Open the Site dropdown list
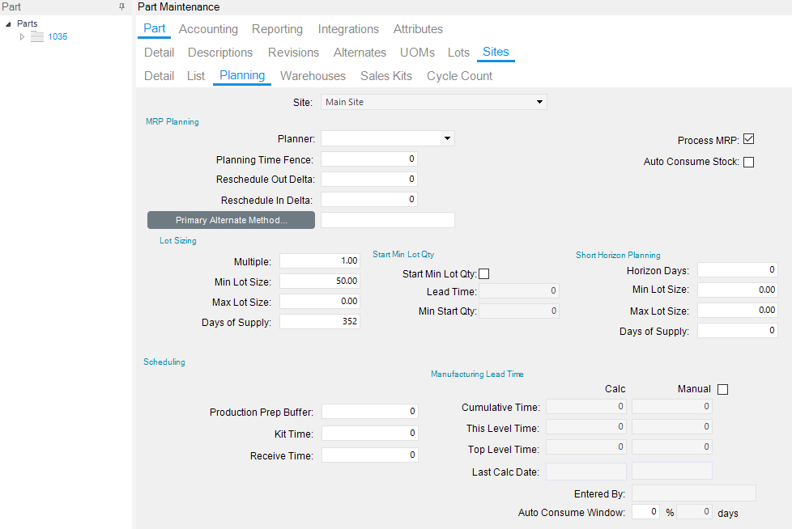 pyautogui.click(x=539, y=102)
